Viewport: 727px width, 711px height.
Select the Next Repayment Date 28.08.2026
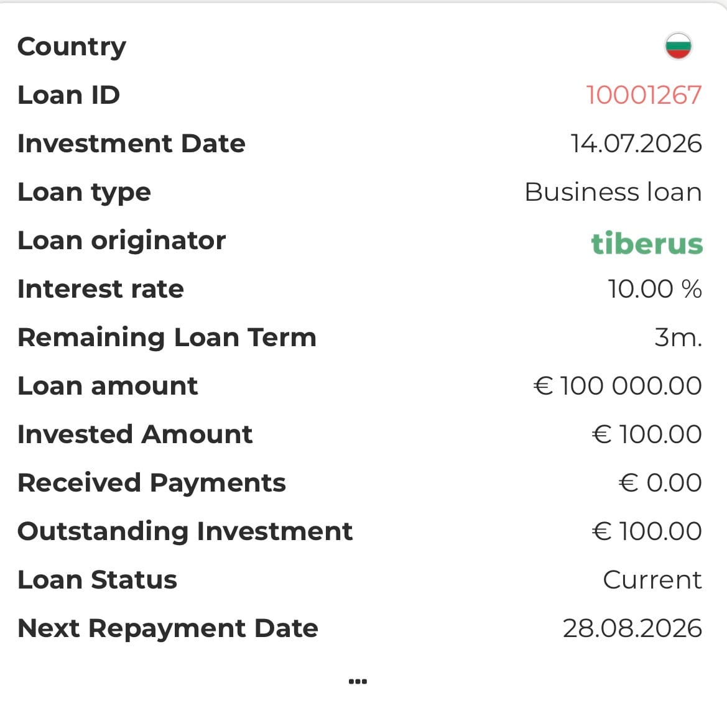click(632, 628)
